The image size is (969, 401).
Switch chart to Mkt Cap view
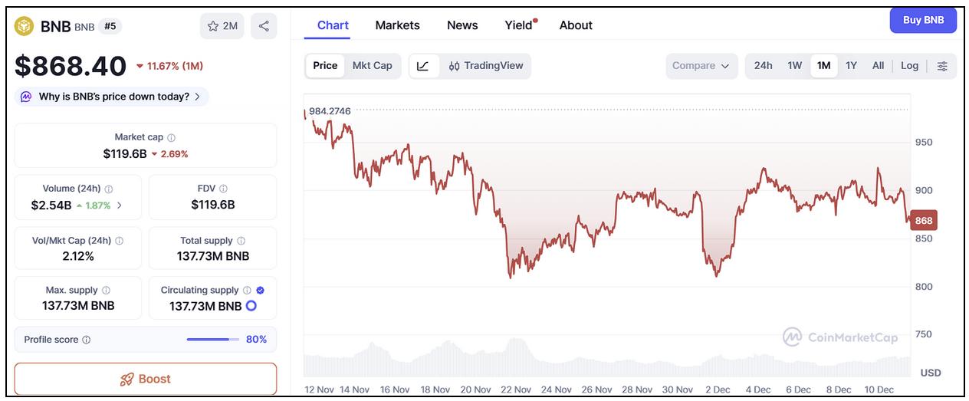coord(372,66)
